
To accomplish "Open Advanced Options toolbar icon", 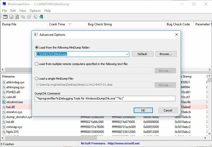I will pos(5,17).
